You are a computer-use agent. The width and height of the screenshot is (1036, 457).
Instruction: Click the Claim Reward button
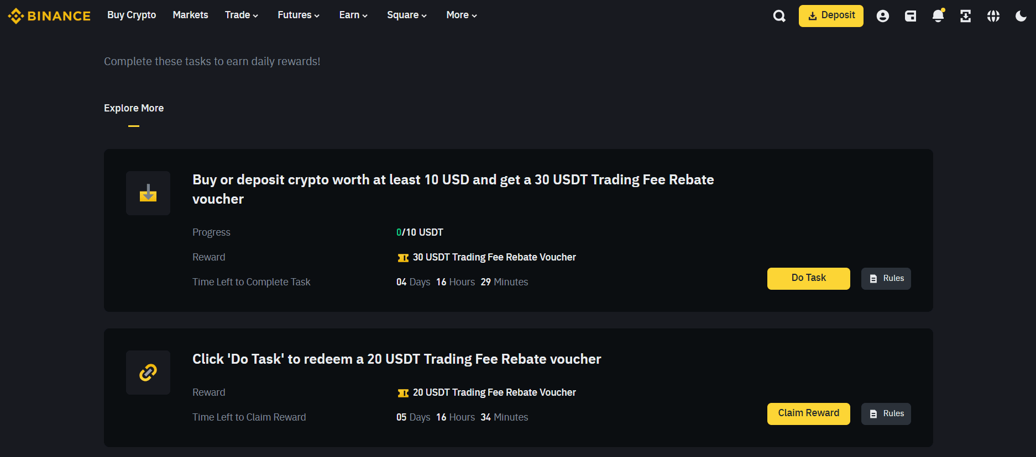pyautogui.click(x=808, y=413)
